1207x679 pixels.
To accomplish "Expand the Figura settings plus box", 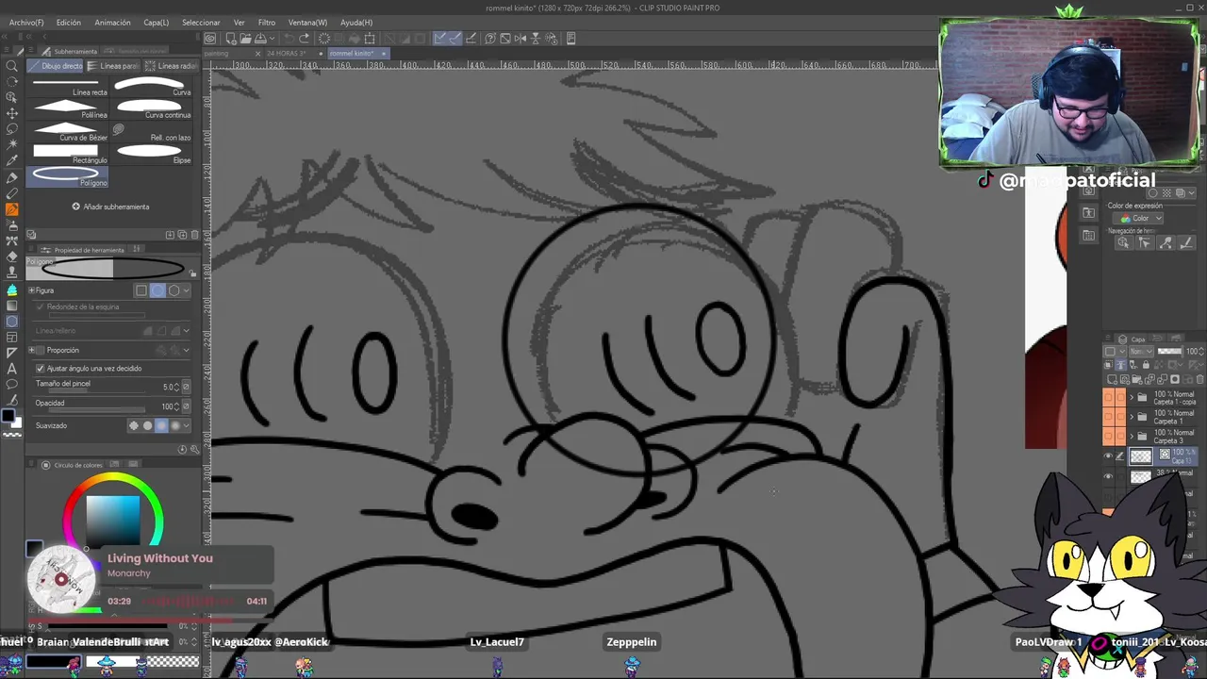I will pyautogui.click(x=31, y=290).
